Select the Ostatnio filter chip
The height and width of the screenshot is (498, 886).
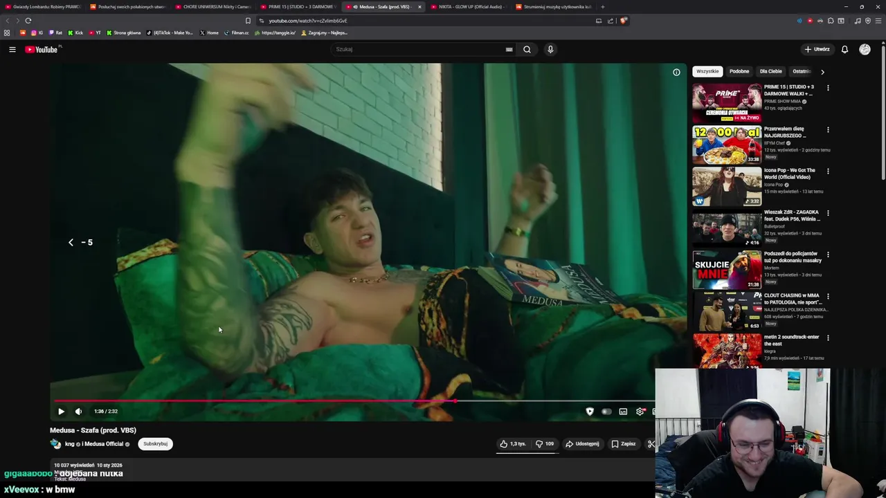coord(801,71)
